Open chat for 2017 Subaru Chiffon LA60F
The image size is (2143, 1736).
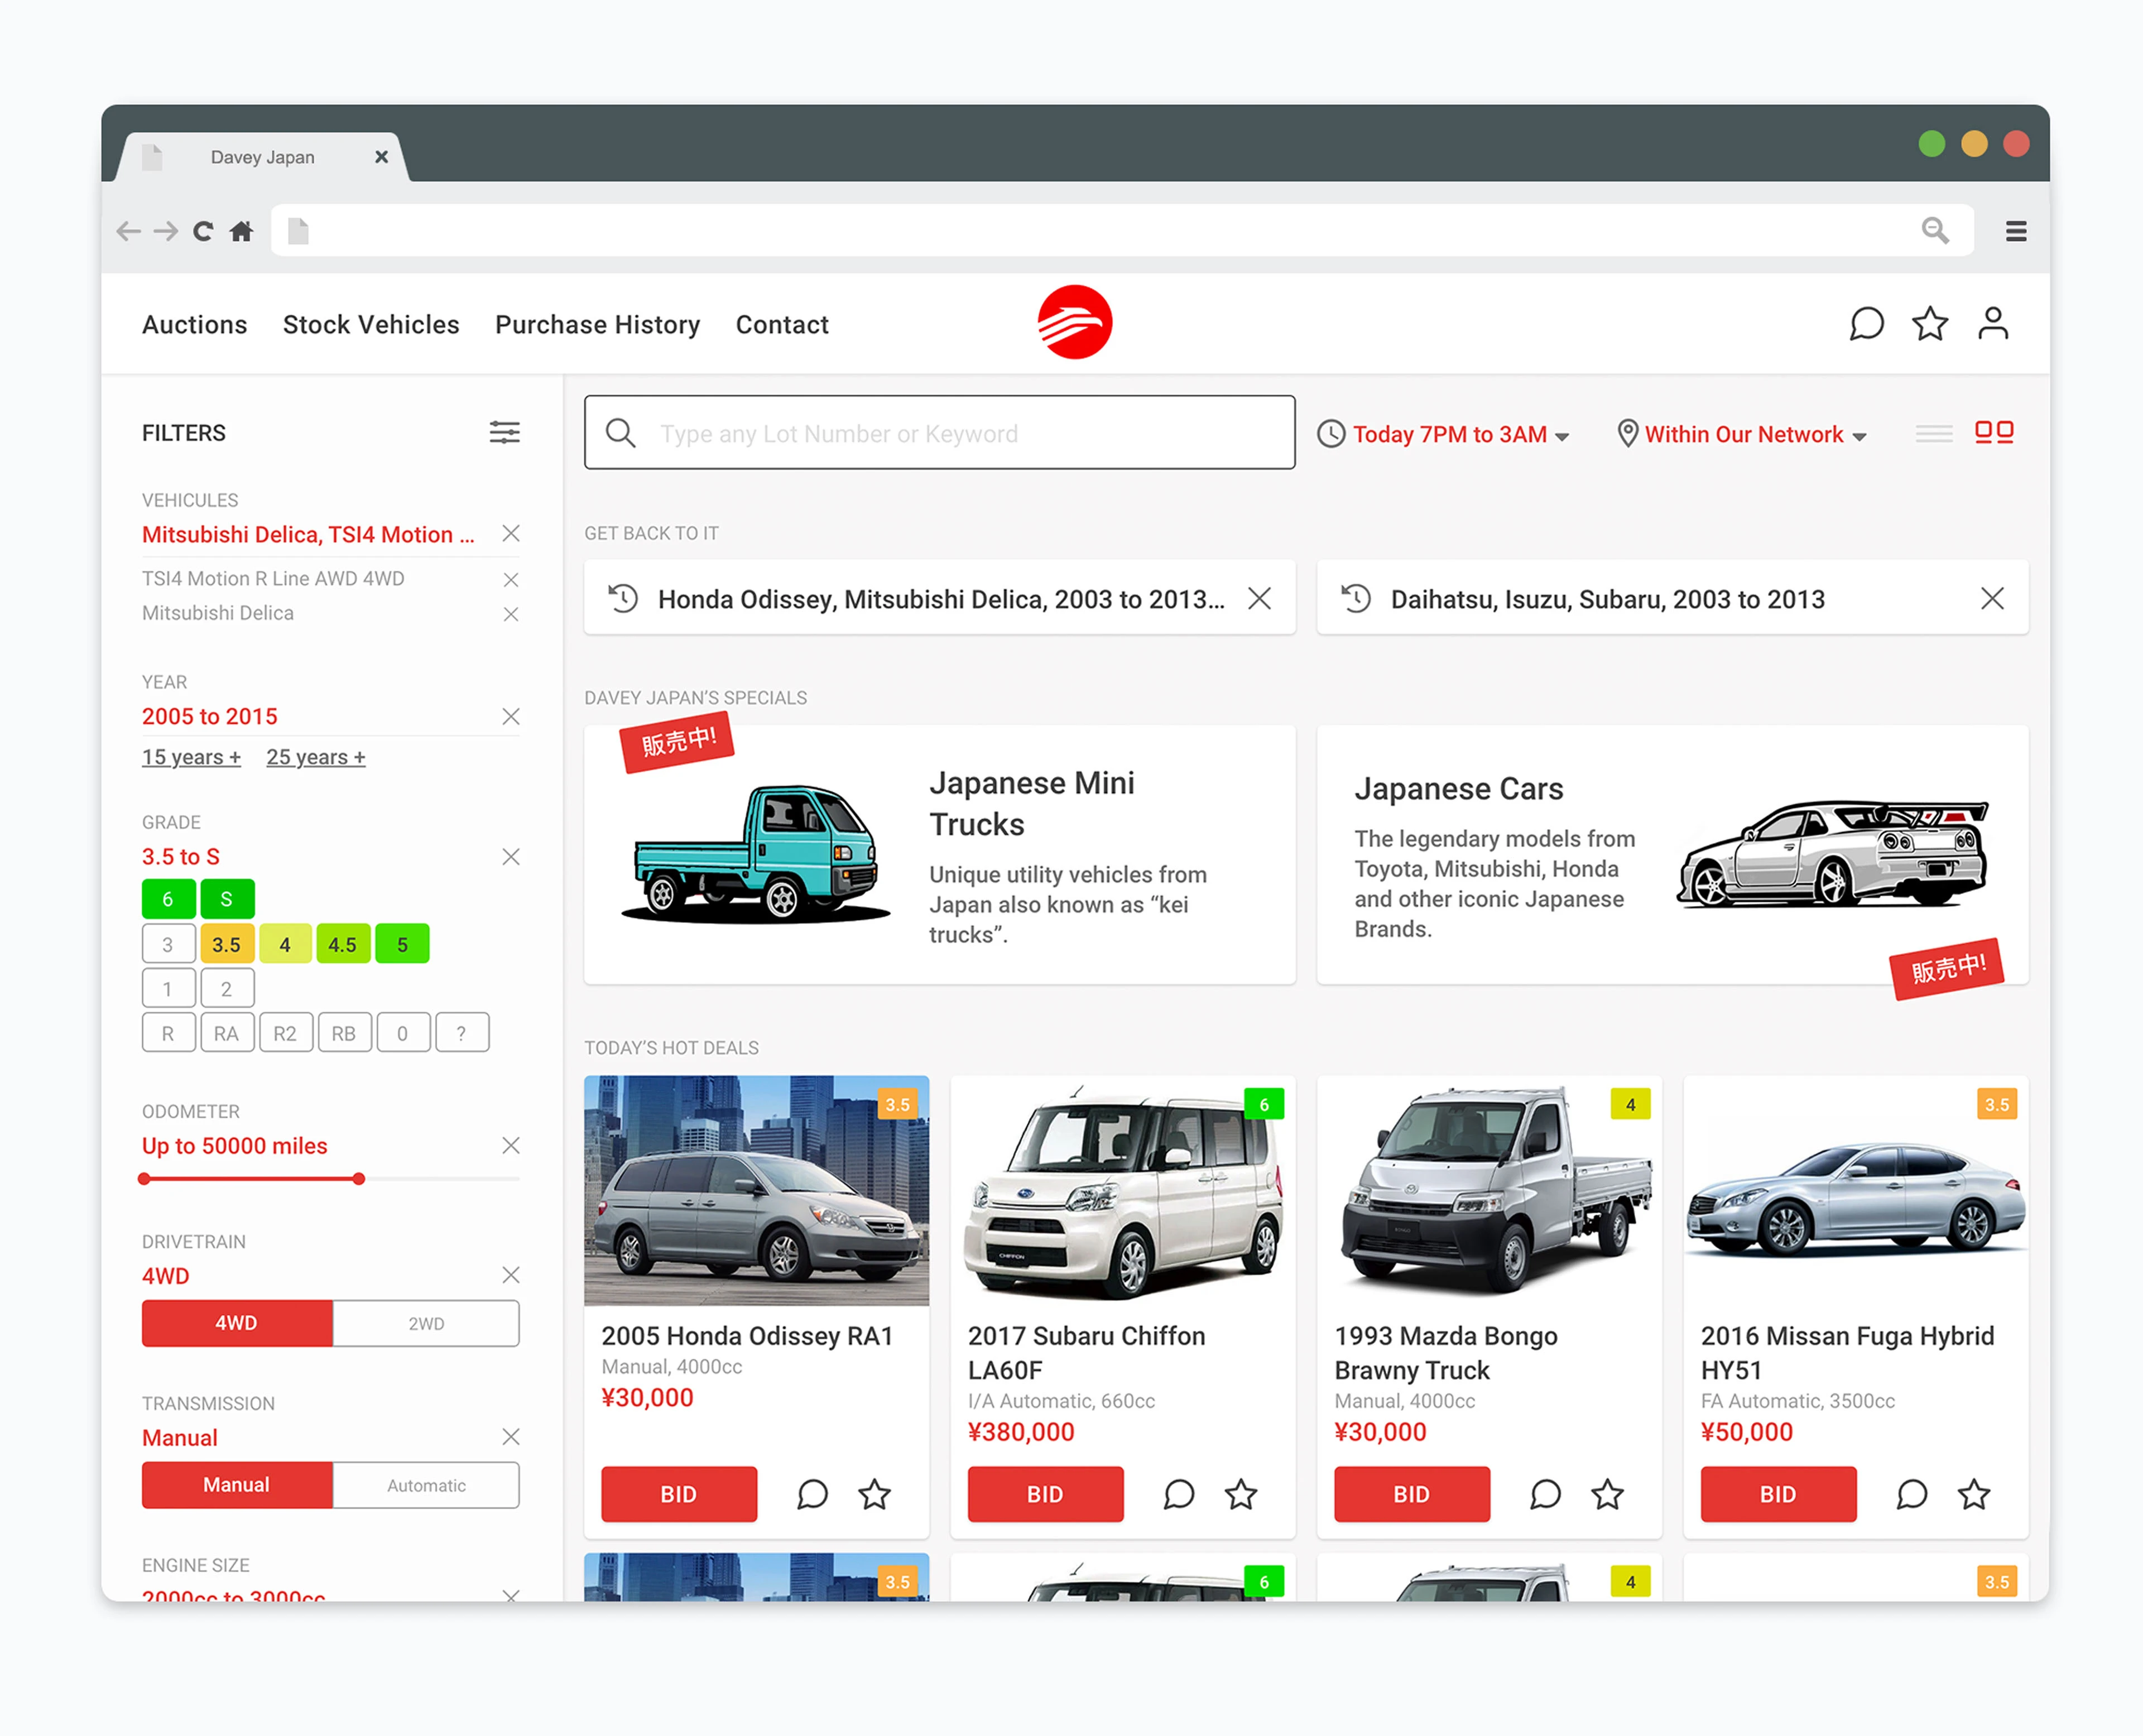[1179, 1494]
